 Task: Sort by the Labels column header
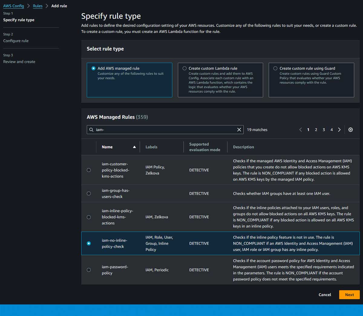(151, 147)
